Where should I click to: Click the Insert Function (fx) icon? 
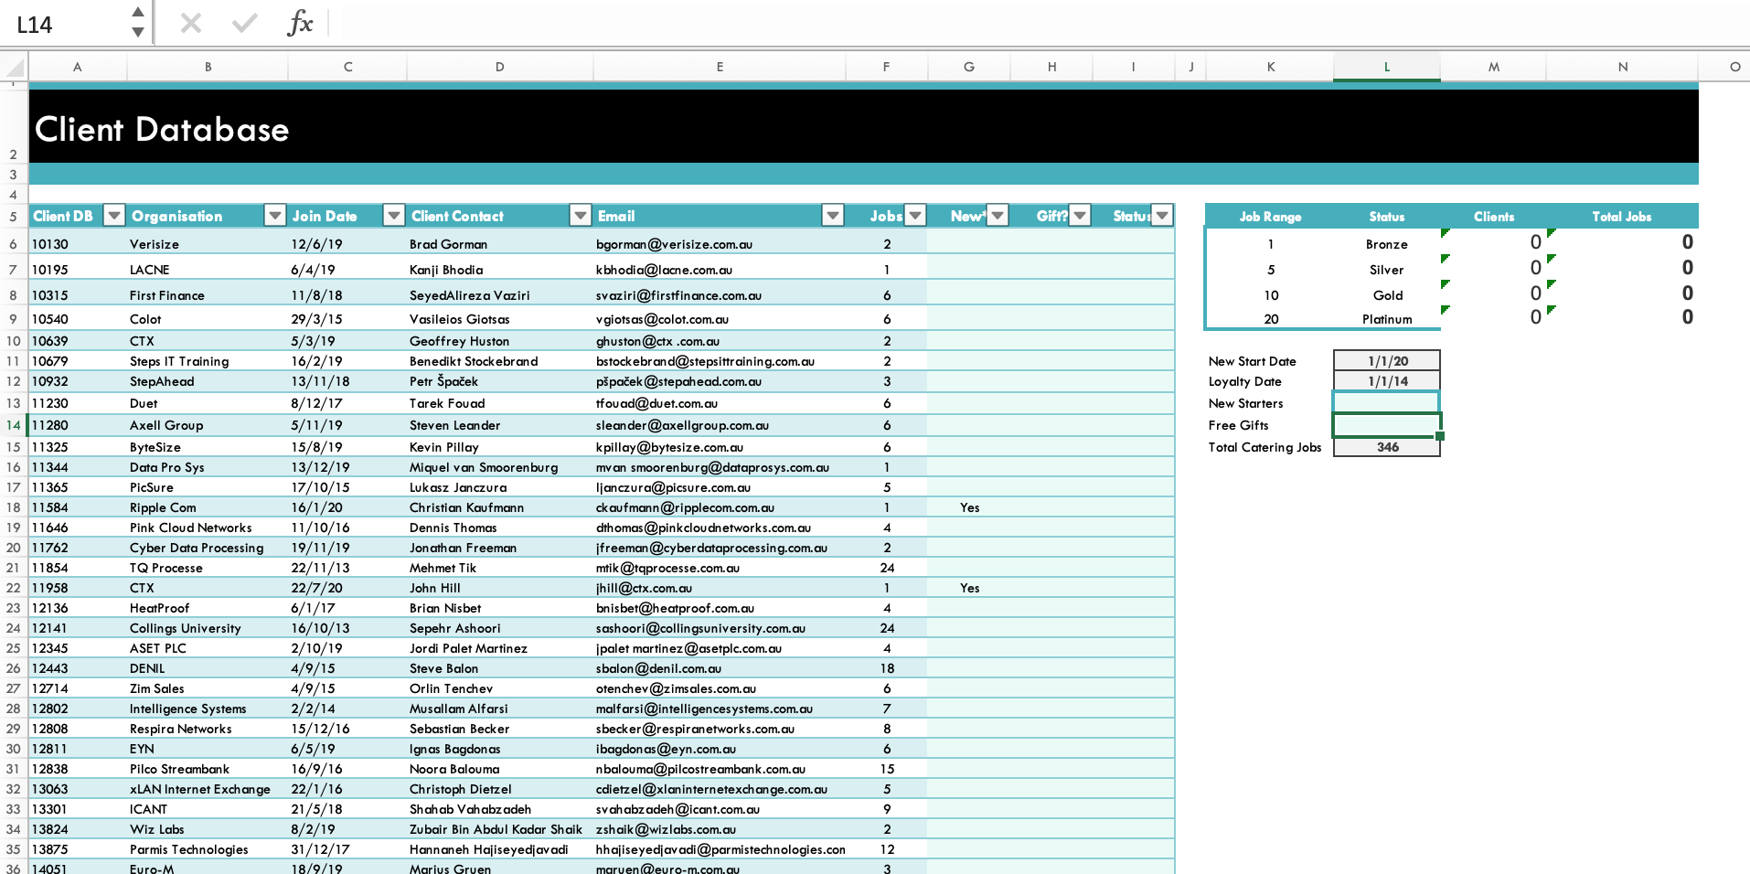(x=302, y=24)
